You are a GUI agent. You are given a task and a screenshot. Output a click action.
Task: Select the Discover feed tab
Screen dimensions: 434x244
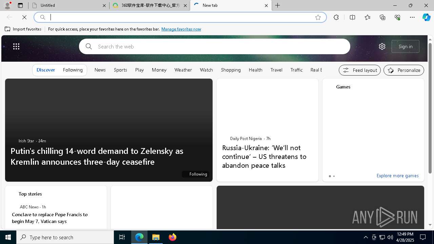(x=46, y=70)
